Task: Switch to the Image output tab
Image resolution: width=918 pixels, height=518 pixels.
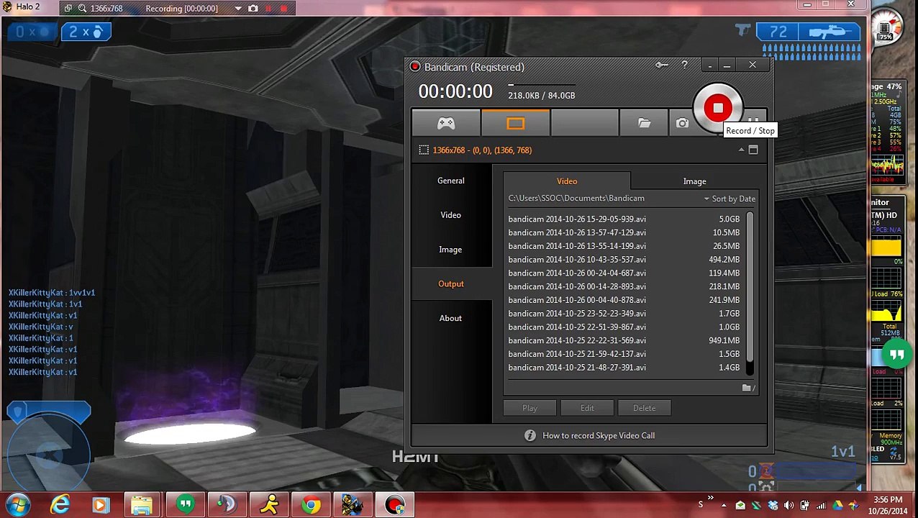Action: pos(695,181)
